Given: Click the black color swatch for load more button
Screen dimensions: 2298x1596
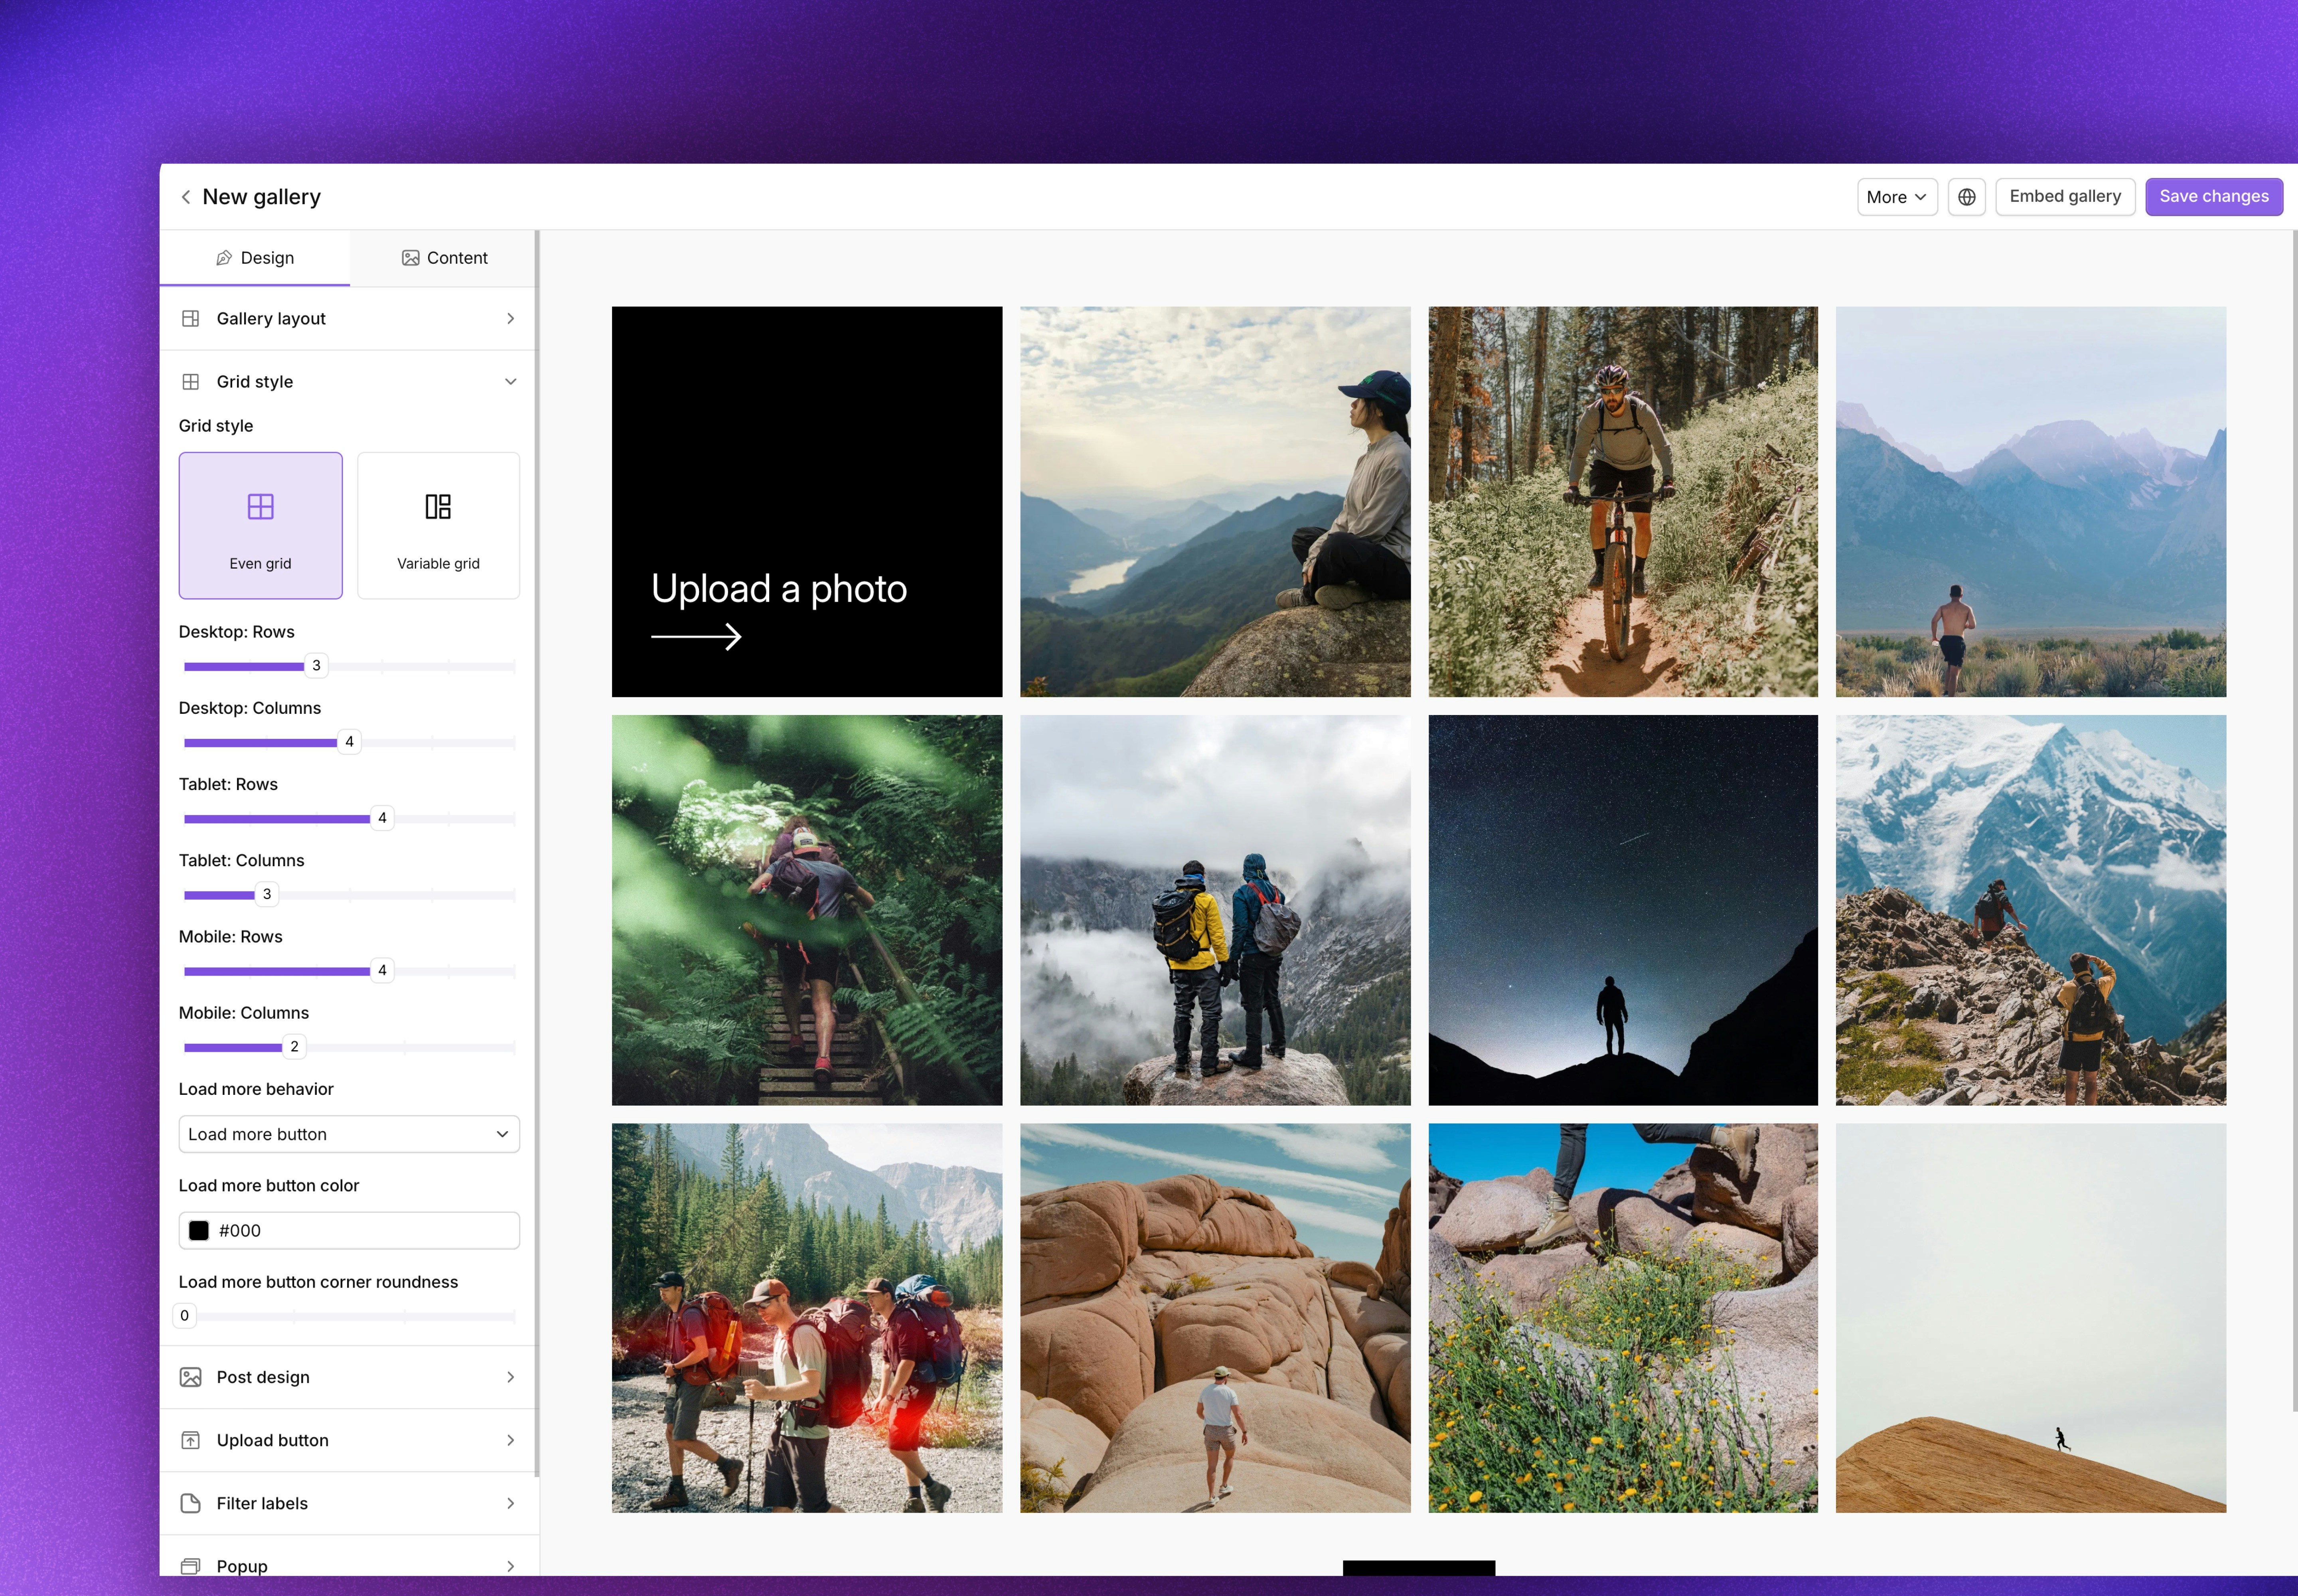Looking at the screenshot, I should (199, 1230).
